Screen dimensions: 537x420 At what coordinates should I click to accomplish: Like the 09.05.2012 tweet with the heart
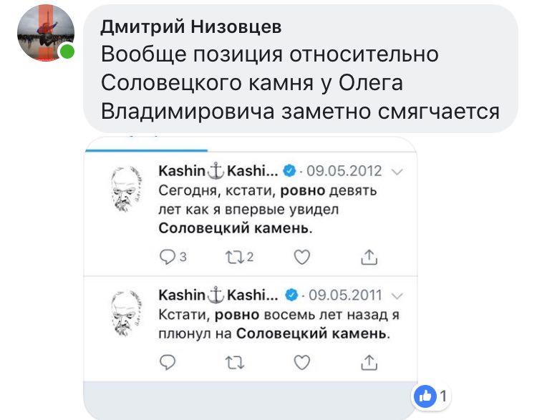[x=302, y=257]
